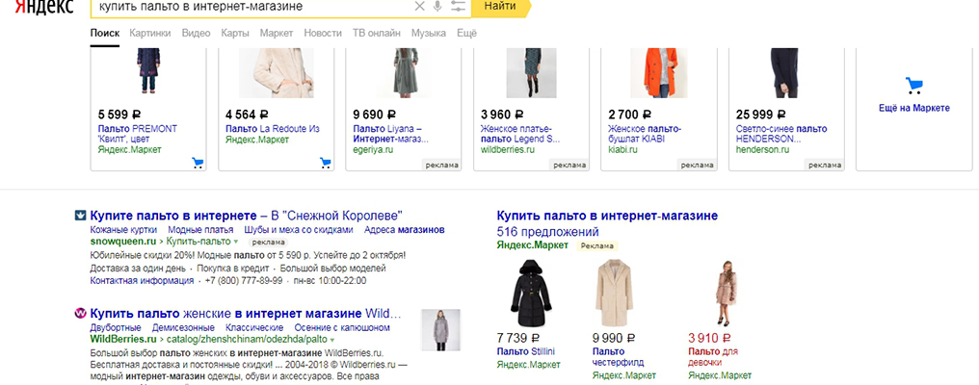Click WildBerries favicon beside second result
Viewport: 979px width, 385px height.
(x=80, y=313)
